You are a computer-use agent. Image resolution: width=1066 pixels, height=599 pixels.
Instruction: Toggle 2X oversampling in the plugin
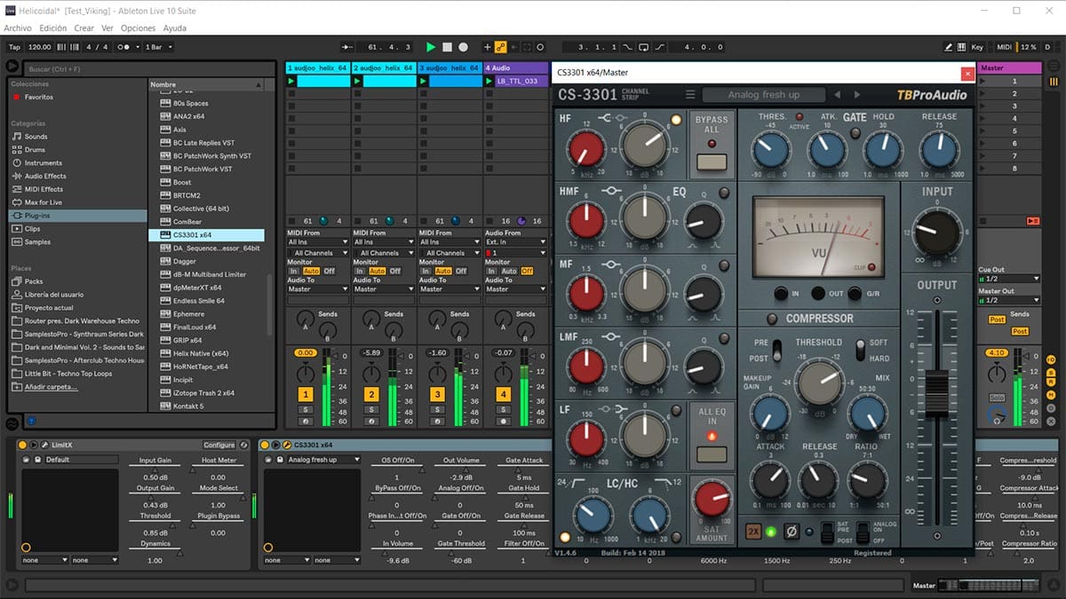tap(753, 532)
